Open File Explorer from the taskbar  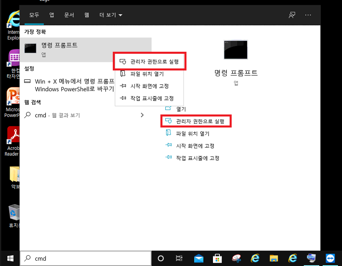coord(274,259)
